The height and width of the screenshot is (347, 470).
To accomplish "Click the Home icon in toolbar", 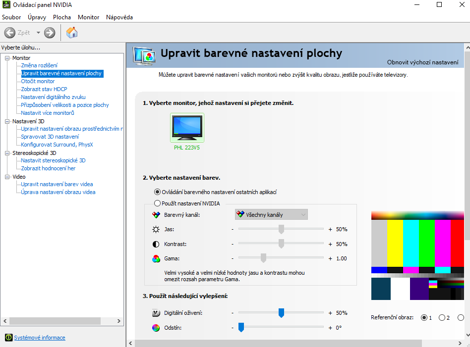I will 72,33.
